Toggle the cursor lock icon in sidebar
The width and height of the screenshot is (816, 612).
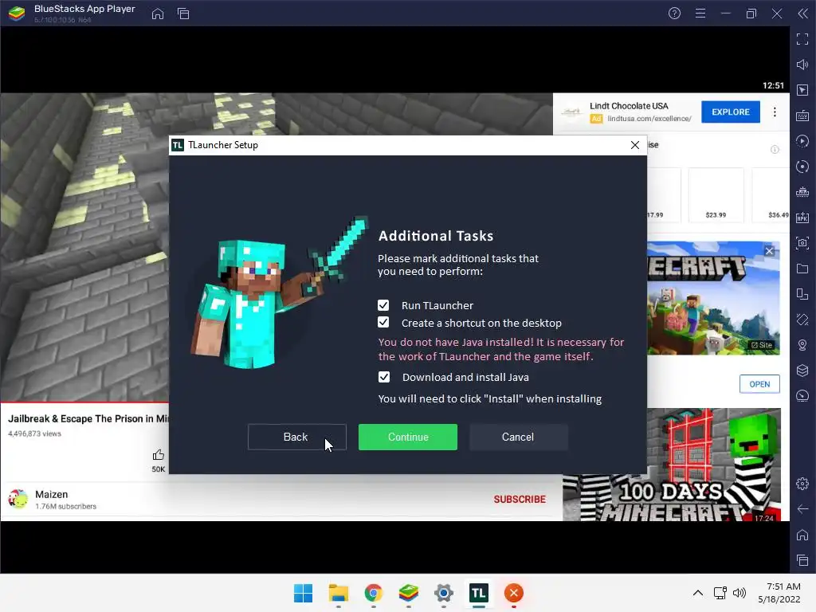[x=802, y=90]
